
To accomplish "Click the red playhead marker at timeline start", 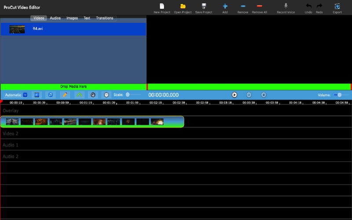I will (1, 102).
